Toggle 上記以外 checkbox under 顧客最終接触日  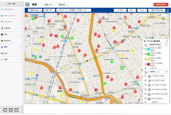pyautogui.click(x=145, y=68)
